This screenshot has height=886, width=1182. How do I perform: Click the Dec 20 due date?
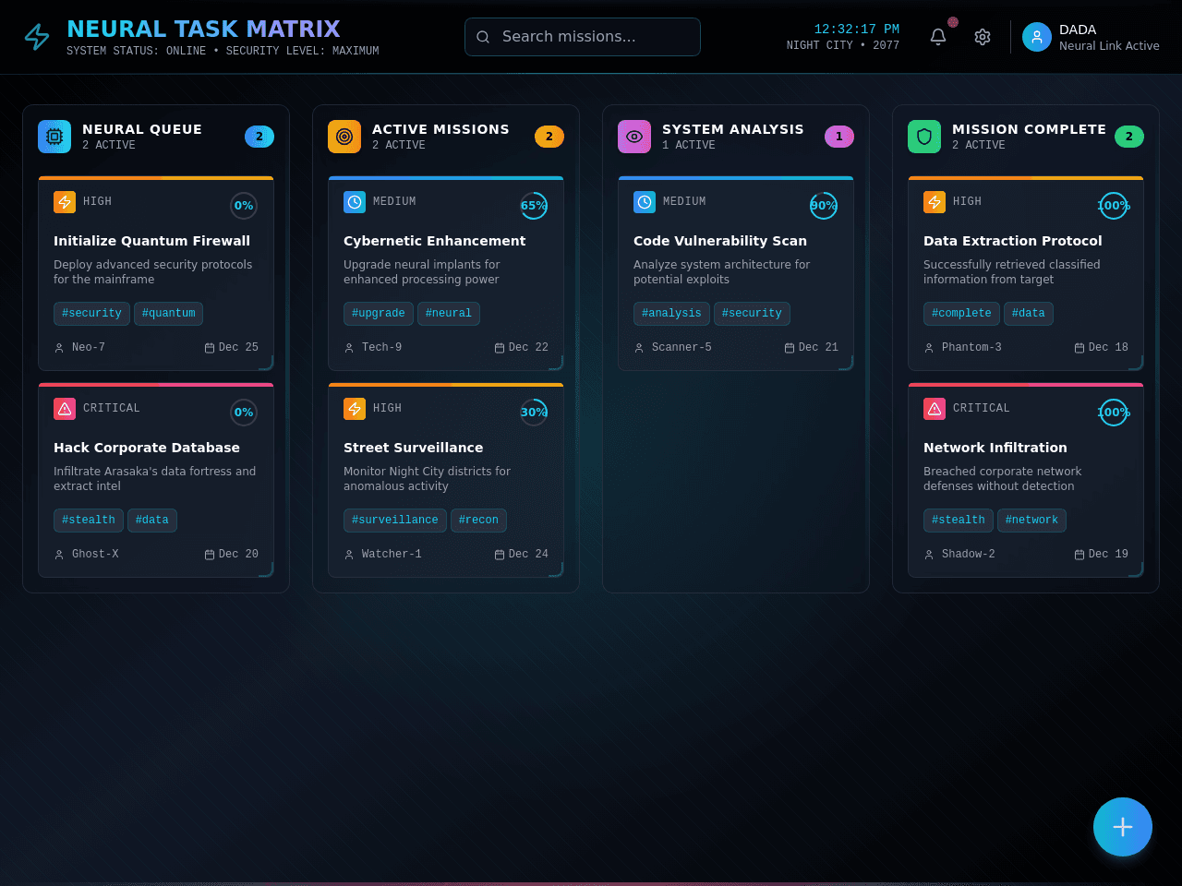tap(238, 555)
